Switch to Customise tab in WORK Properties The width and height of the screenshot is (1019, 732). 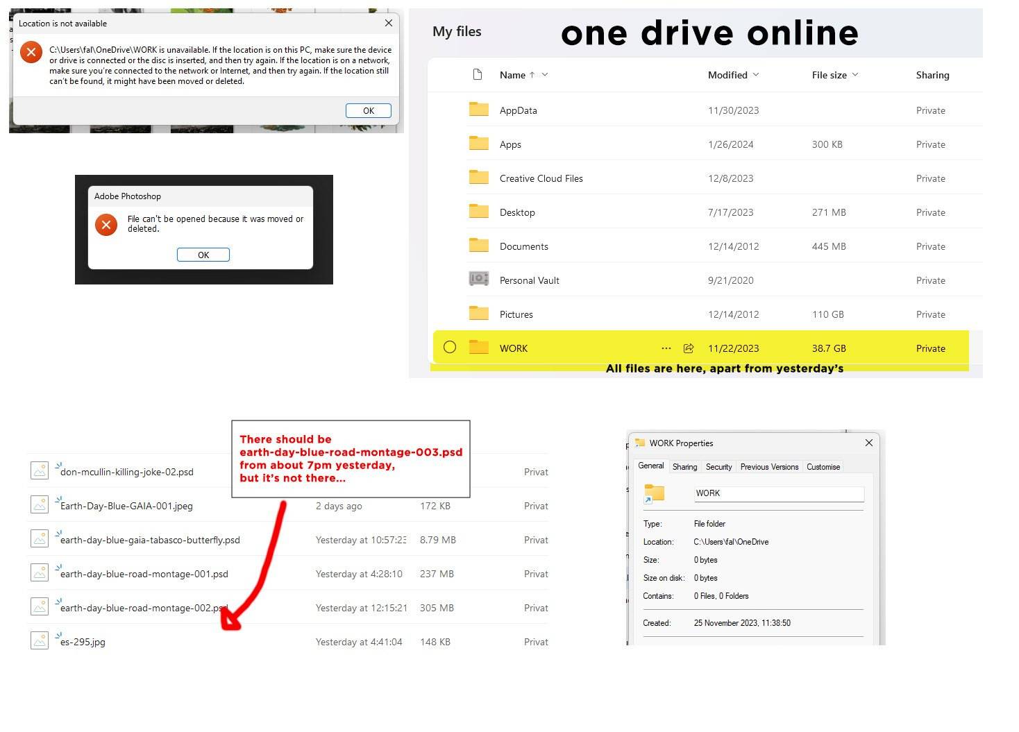click(x=823, y=467)
